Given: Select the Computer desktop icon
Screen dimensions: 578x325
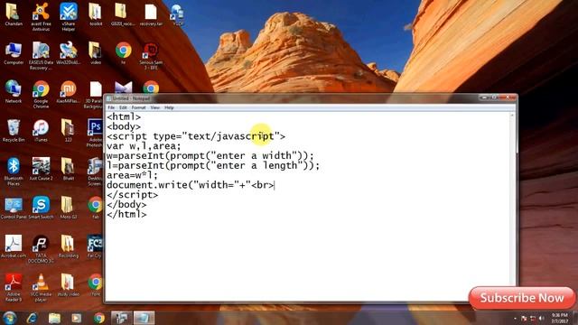Looking at the screenshot, I should [x=14, y=54].
